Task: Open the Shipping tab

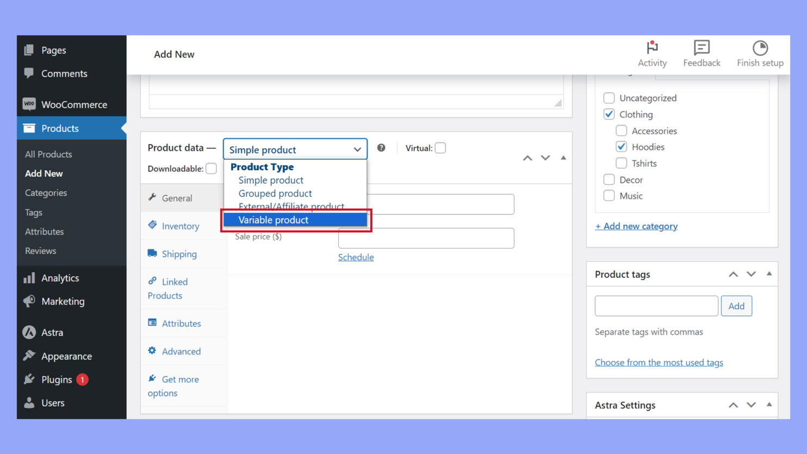Action: pyautogui.click(x=179, y=254)
